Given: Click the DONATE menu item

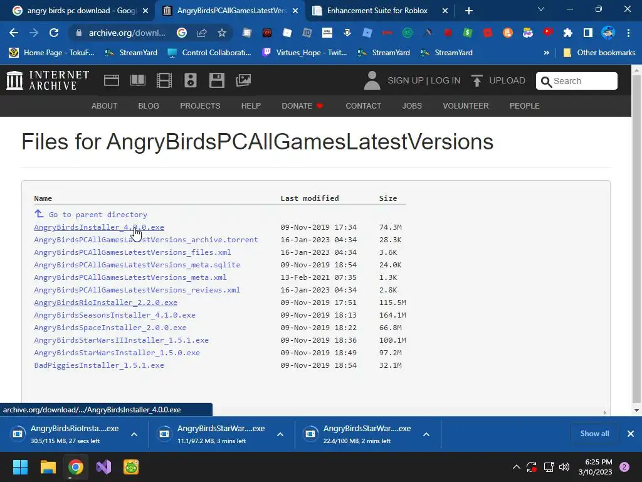Looking at the screenshot, I should [x=303, y=105].
